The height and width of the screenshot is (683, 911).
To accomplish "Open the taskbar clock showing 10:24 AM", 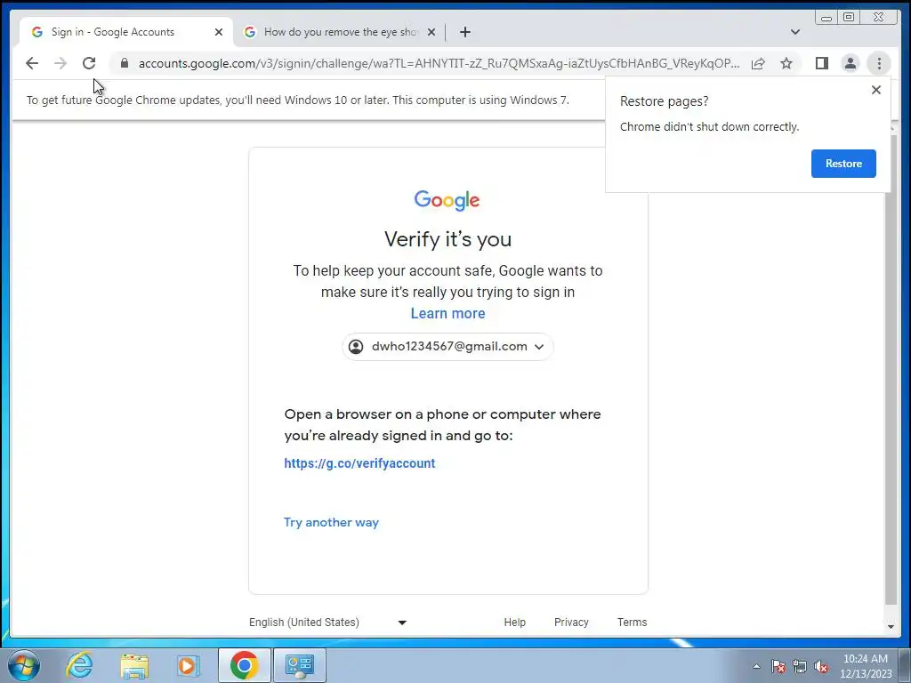I will click(866, 666).
